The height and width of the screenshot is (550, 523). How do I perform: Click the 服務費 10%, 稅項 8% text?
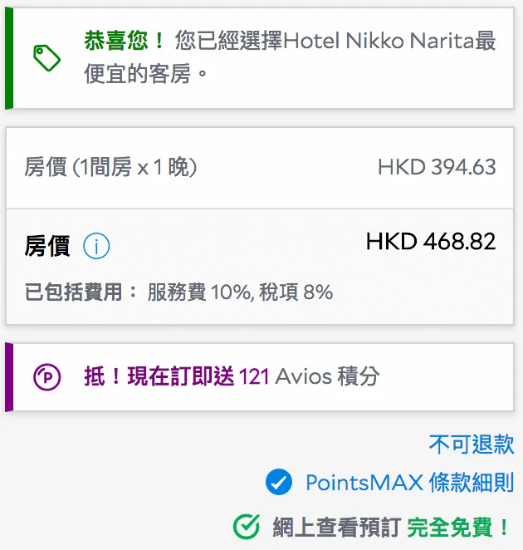point(240,292)
